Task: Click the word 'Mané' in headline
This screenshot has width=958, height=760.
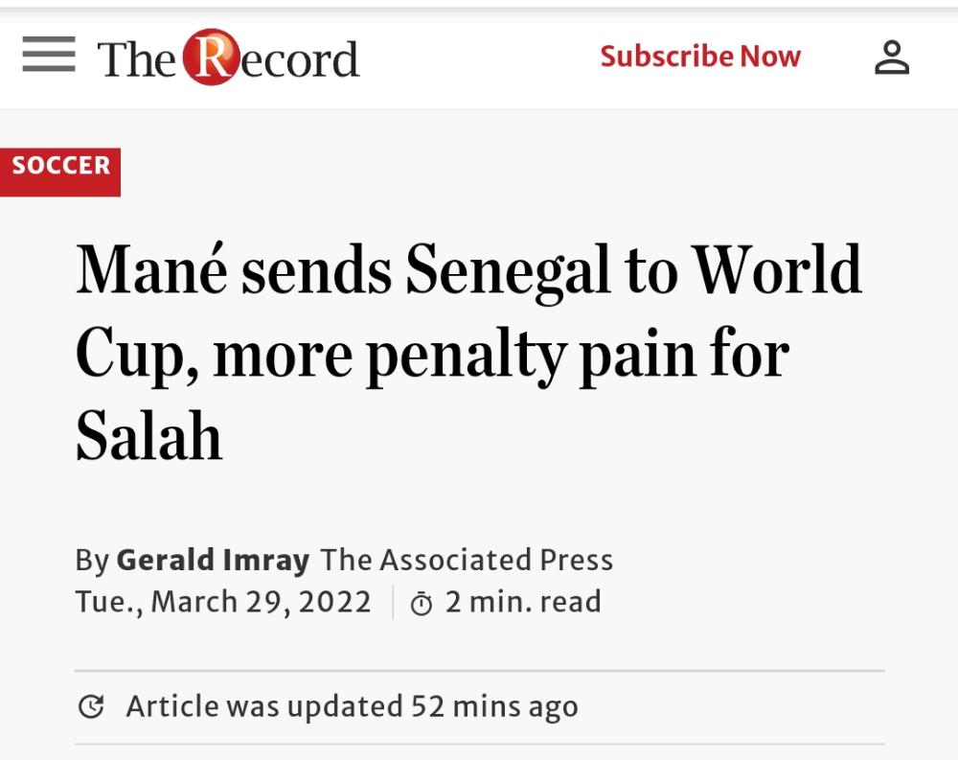Action: point(151,270)
